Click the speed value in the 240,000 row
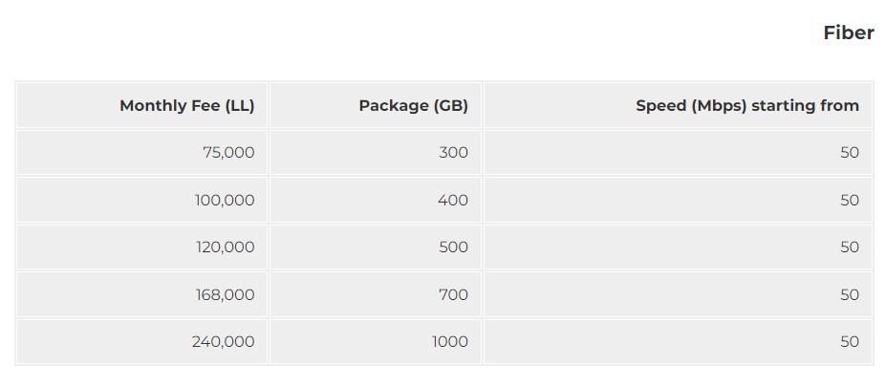This screenshot has width=885, height=387. point(850,342)
